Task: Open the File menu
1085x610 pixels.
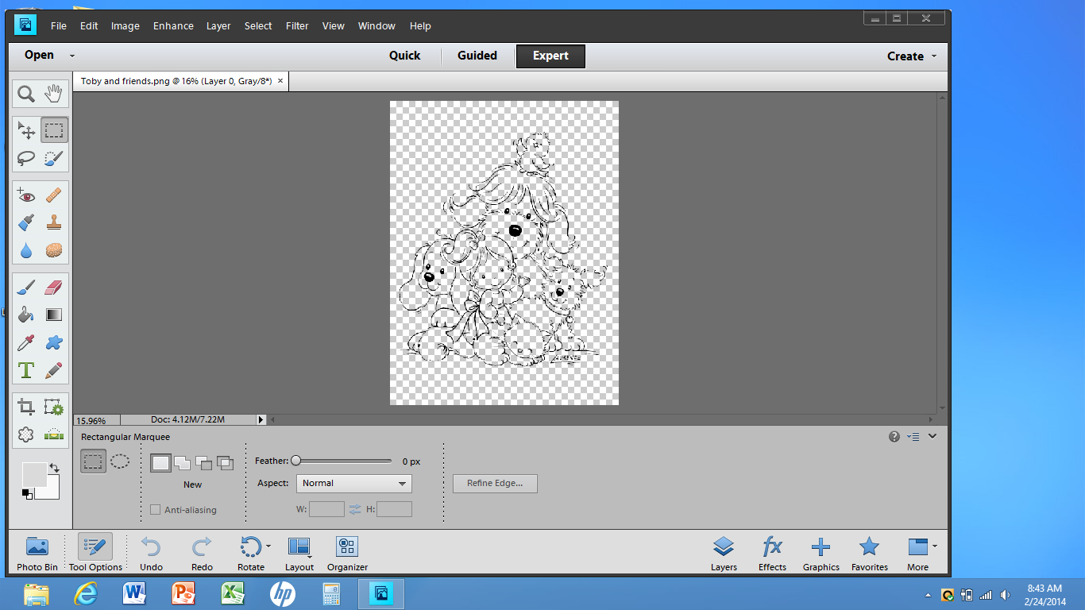Action: tap(59, 26)
